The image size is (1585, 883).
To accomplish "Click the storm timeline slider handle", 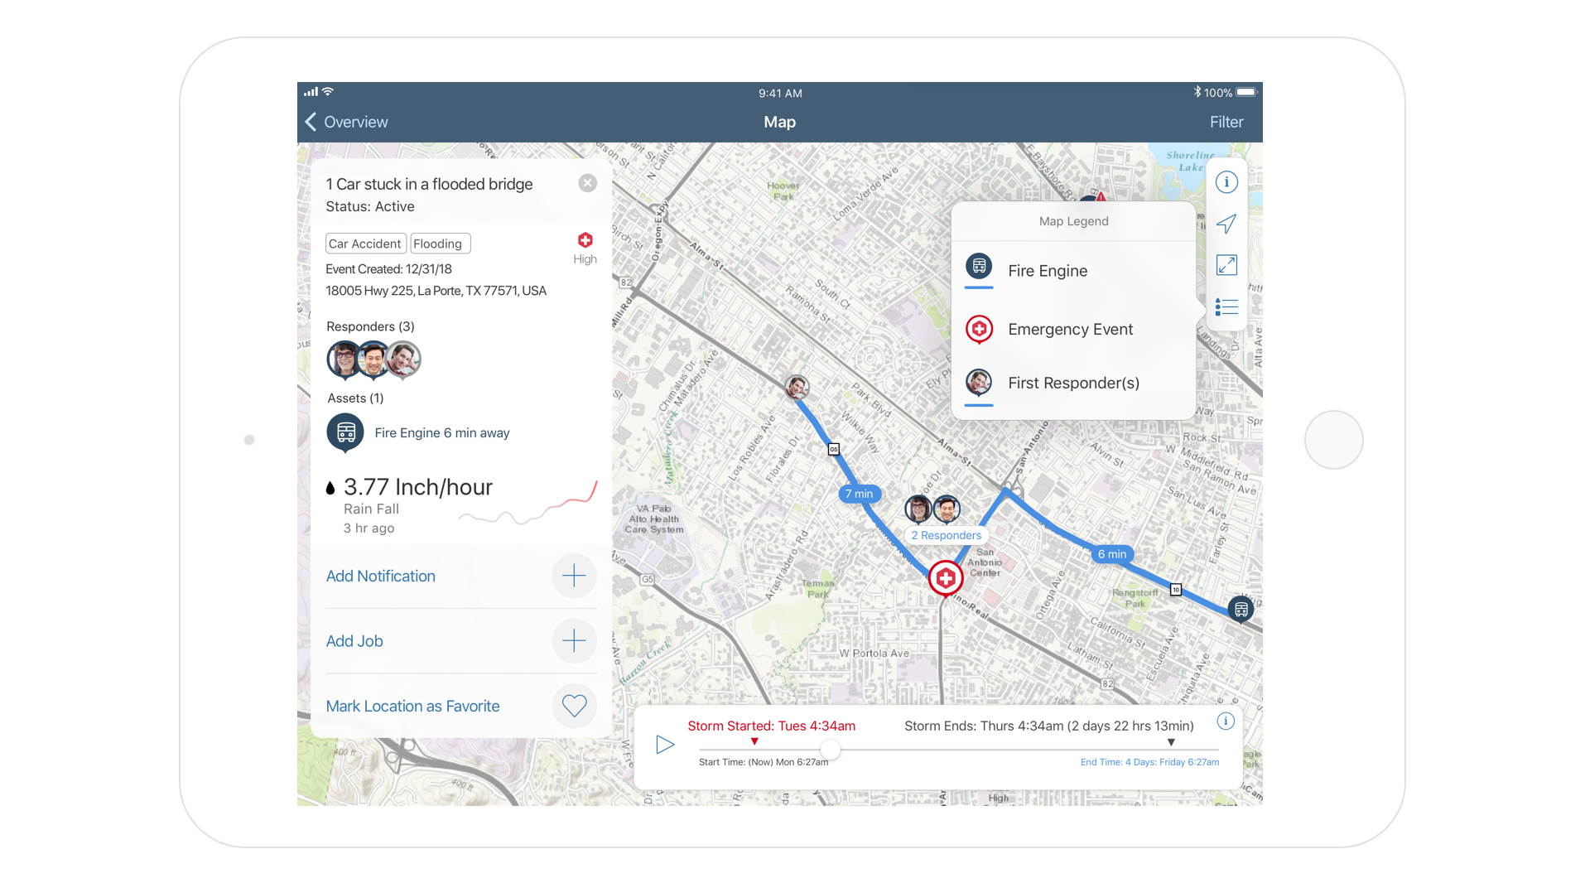I will (830, 750).
